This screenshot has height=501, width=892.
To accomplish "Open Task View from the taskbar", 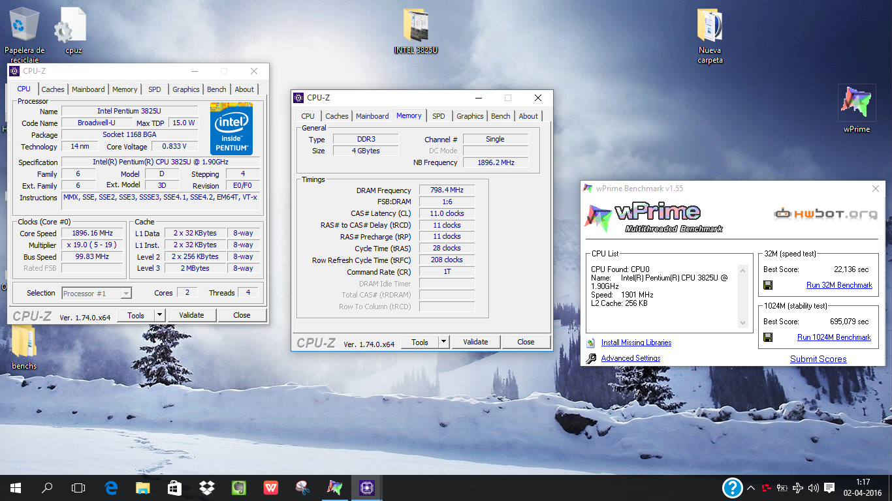I will (78, 488).
